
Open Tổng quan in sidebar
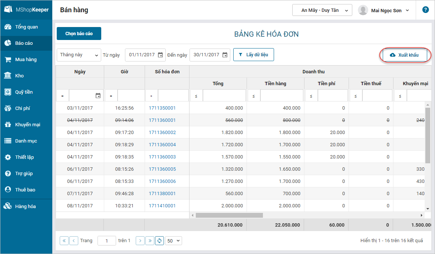(x=26, y=27)
